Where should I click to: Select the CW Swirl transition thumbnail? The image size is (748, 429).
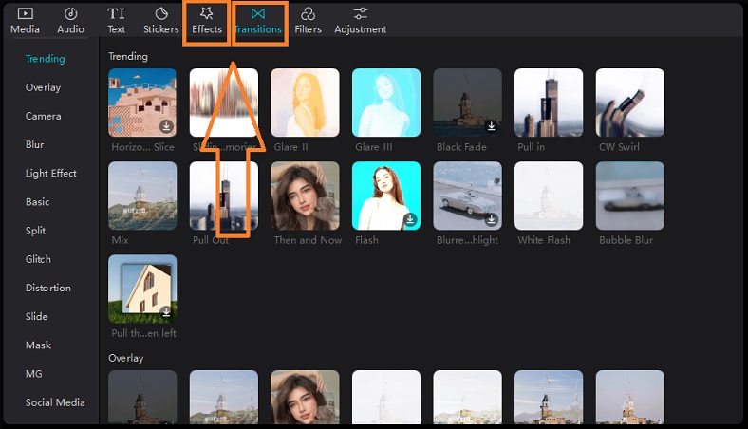[629, 103]
